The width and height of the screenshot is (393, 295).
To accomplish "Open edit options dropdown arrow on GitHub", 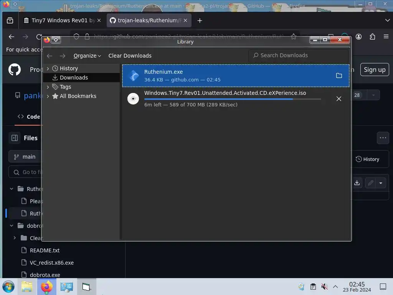I will point(381,183).
